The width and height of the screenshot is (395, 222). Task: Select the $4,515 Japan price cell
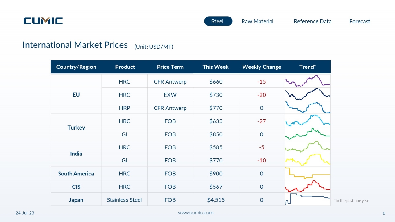[x=216, y=200]
